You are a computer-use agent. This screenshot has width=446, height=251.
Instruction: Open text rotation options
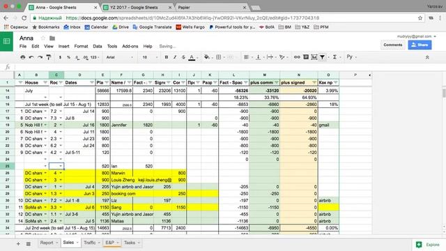pyautogui.click(x=282, y=57)
